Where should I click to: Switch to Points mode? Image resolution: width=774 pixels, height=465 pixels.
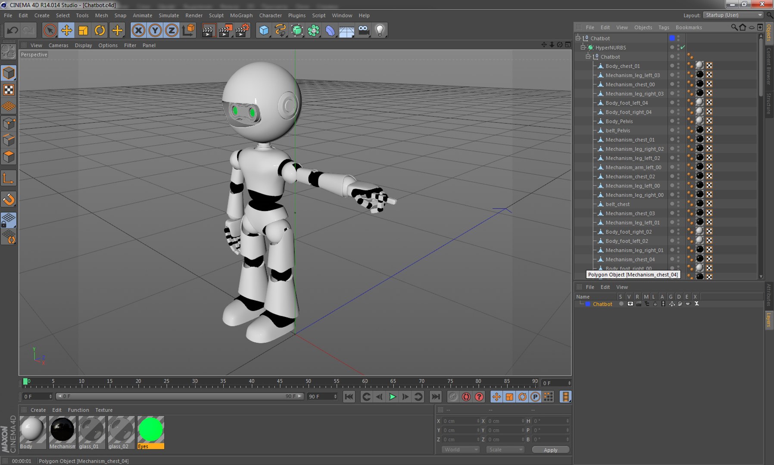click(9, 124)
